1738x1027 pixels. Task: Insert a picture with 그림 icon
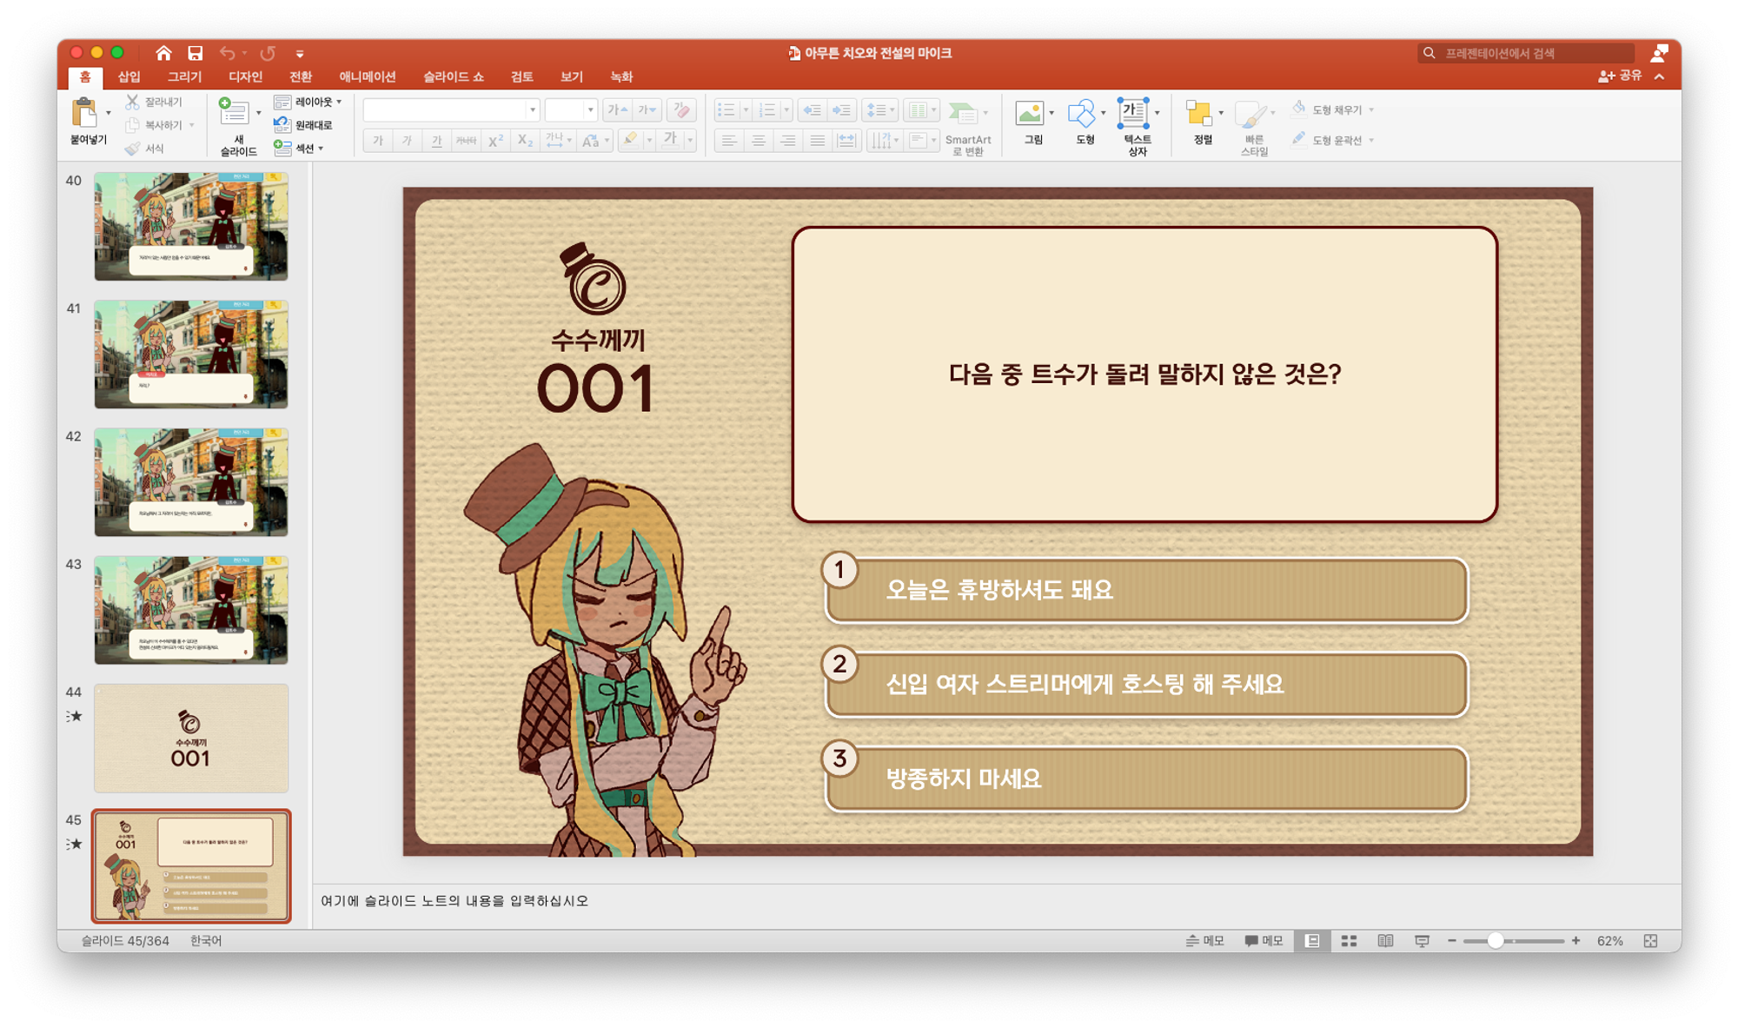pyautogui.click(x=1030, y=114)
